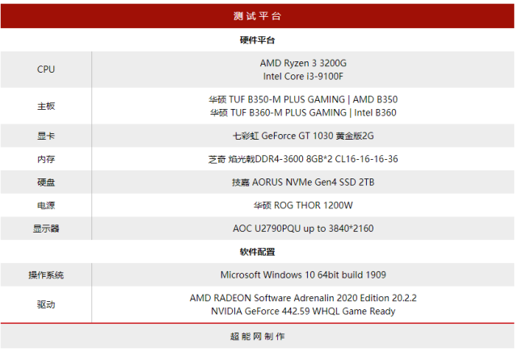Click the 硬盘 row label
Viewport: 518px width, 352px height.
coord(46,182)
